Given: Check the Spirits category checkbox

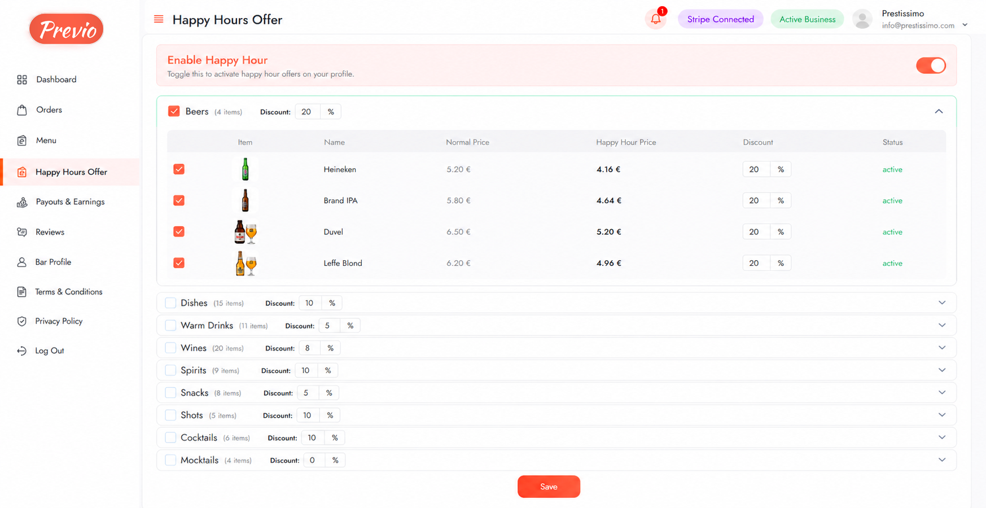Looking at the screenshot, I should 170,370.
